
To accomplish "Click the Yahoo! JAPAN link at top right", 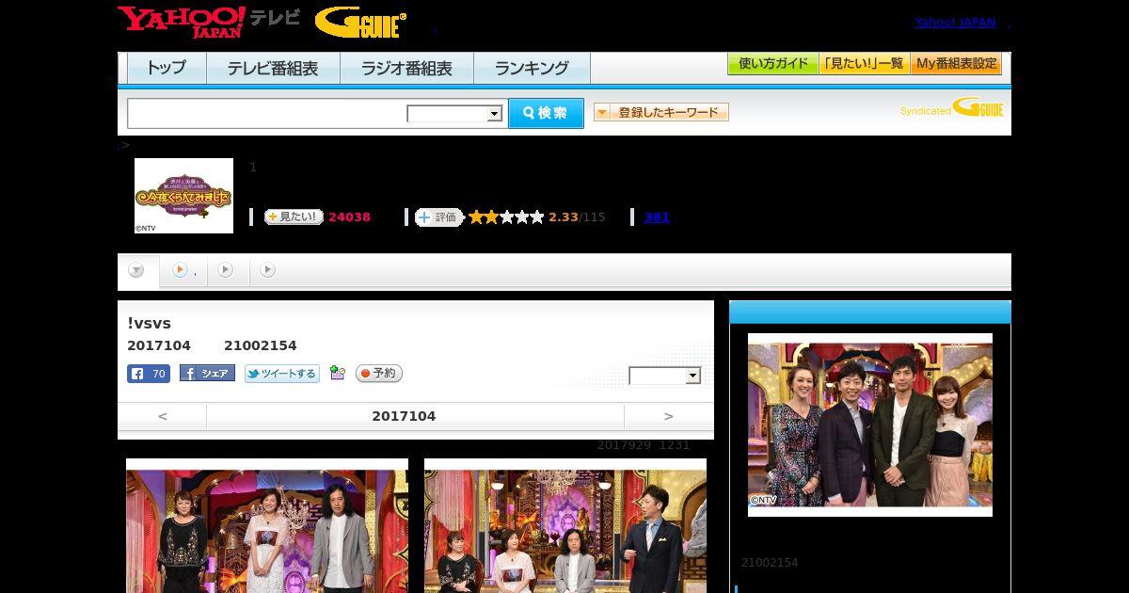I will pos(955,23).
